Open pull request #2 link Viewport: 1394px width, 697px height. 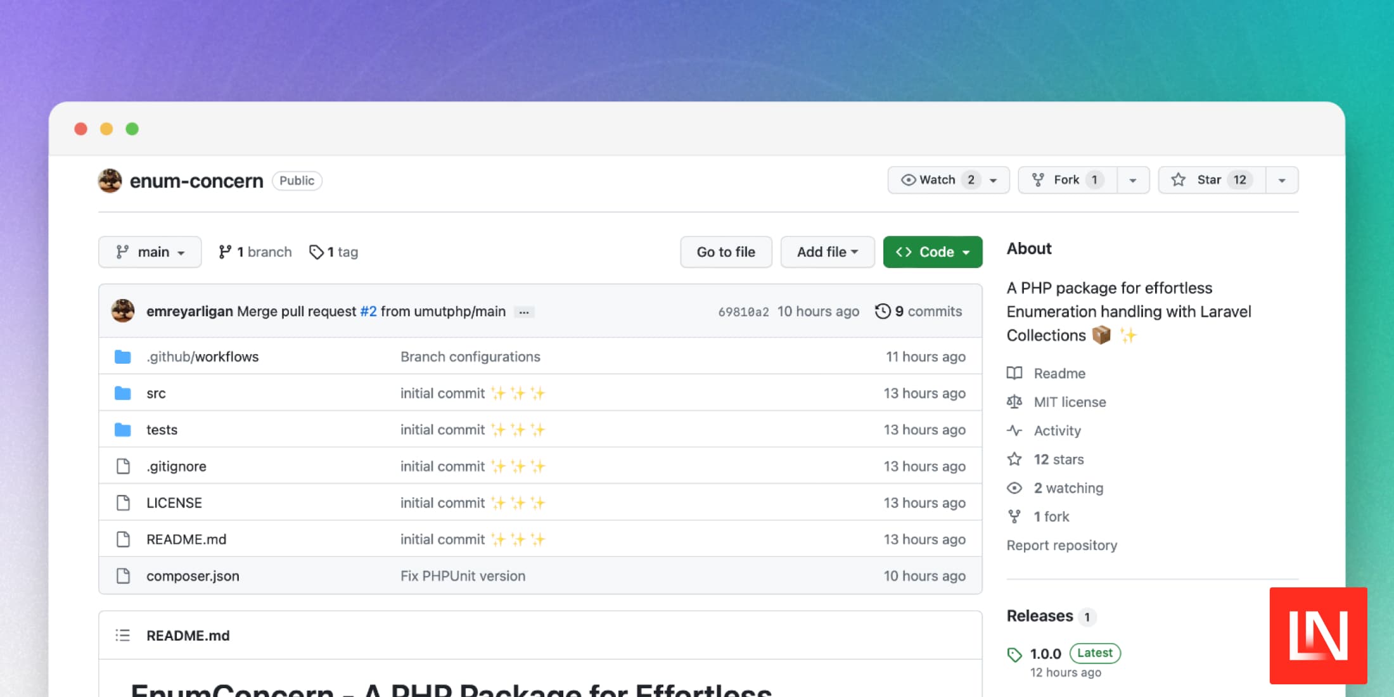pyautogui.click(x=368, y=311)
